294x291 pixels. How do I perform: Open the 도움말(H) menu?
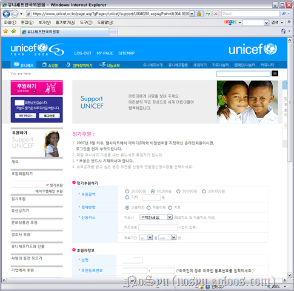coord(105,22)
